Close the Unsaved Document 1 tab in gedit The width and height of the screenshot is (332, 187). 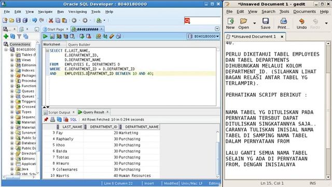(x=282, y=37)
